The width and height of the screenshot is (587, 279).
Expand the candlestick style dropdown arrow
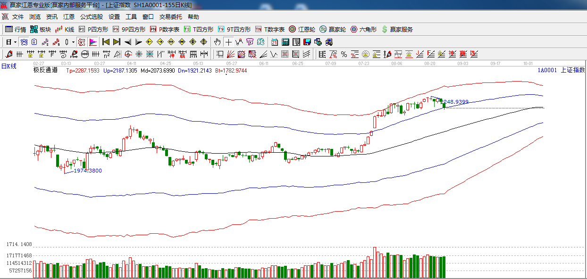click(73, 42)
